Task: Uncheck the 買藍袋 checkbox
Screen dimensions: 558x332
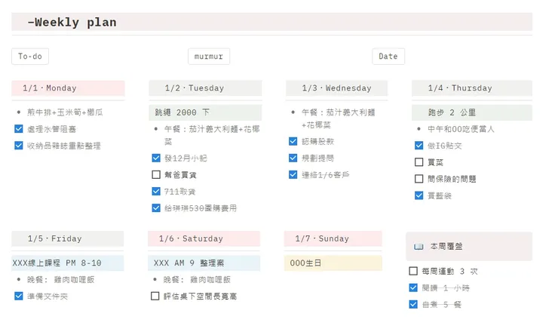Action: tap(418, 195)
